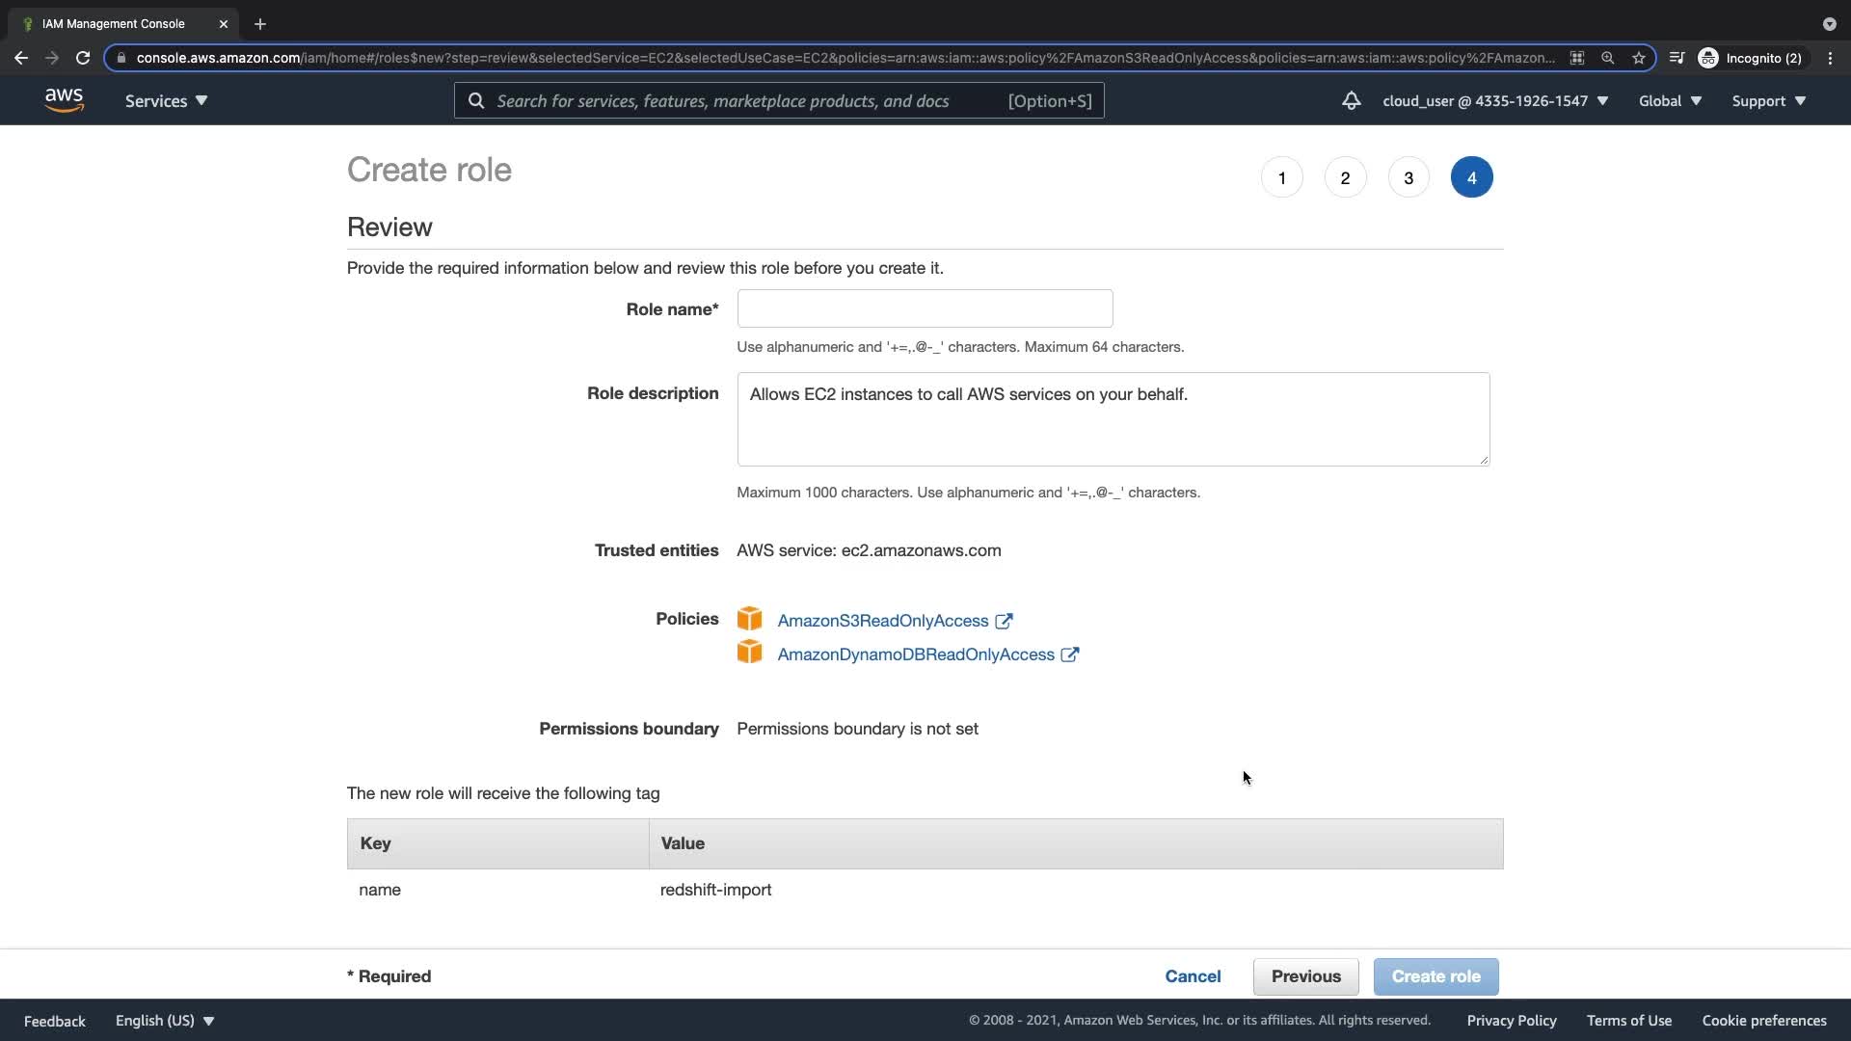This screenshot has width=1851, height=1041.
Task: Click the zoom magnifier icon in address bar
Action: tap(1607, 58)
